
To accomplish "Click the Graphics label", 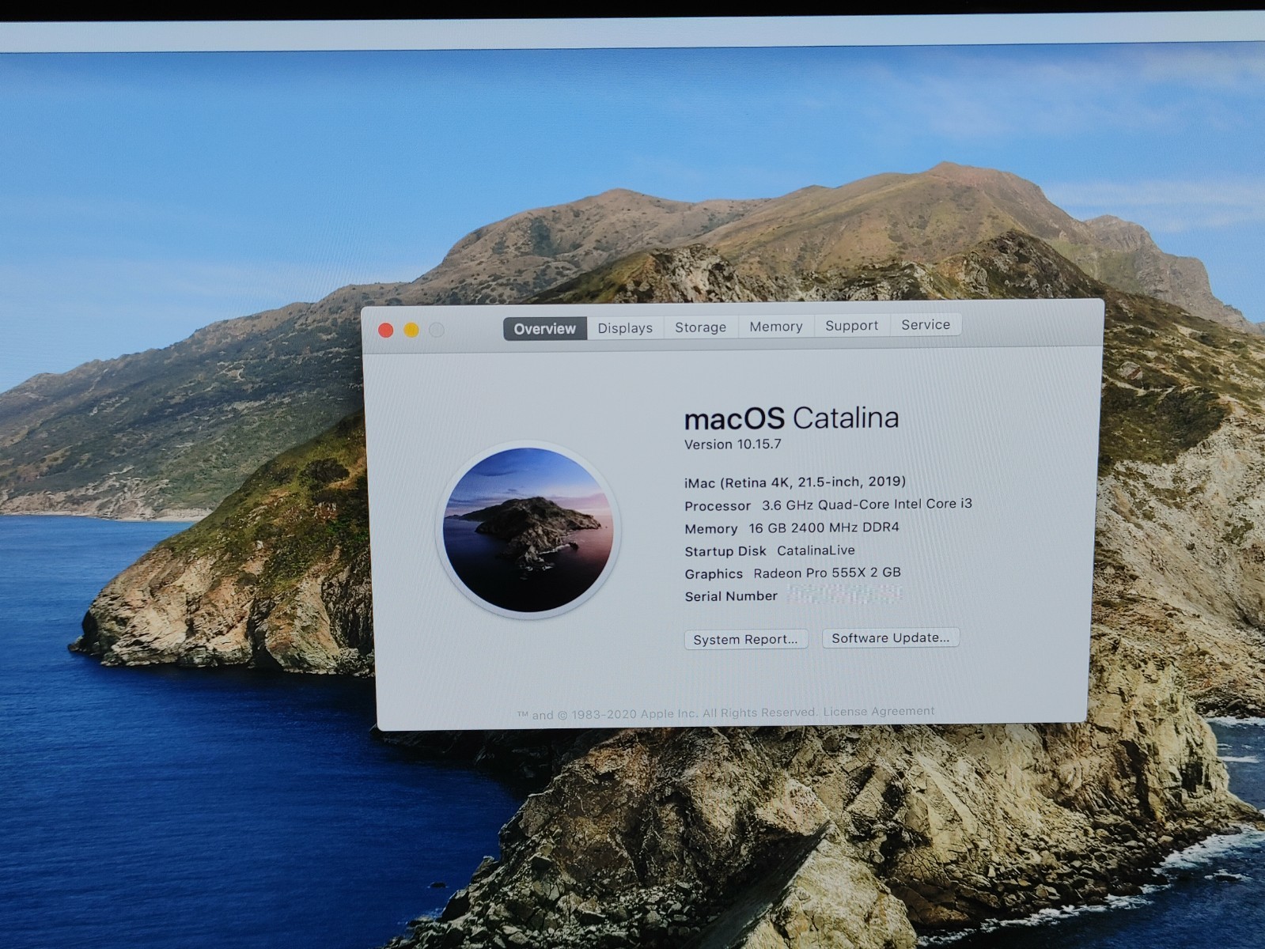I will pyautogui.click(x=714, y=574).
